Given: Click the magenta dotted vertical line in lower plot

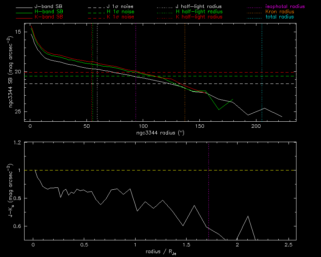Looking at the screenshot, I should point(208,197).
